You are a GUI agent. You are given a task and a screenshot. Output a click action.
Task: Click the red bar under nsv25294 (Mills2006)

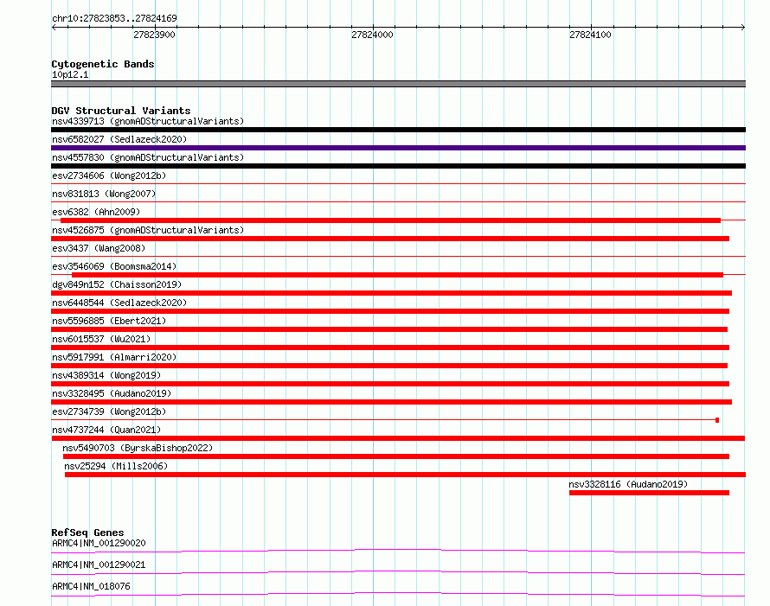coord(405,475)
